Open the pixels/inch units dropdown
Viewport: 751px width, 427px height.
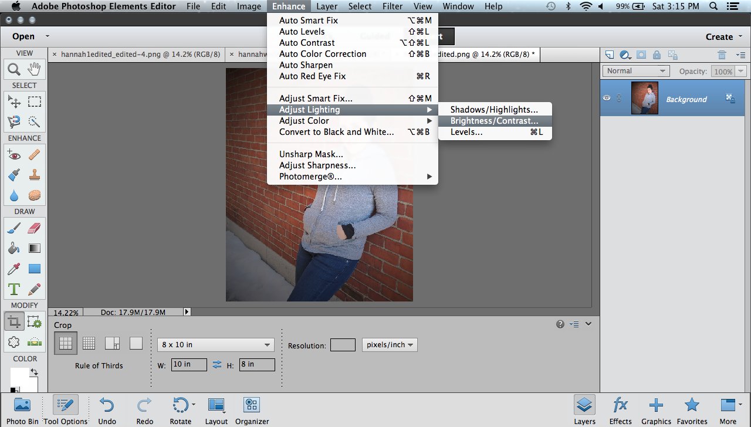pyautogui.click(x=390, y=345)
